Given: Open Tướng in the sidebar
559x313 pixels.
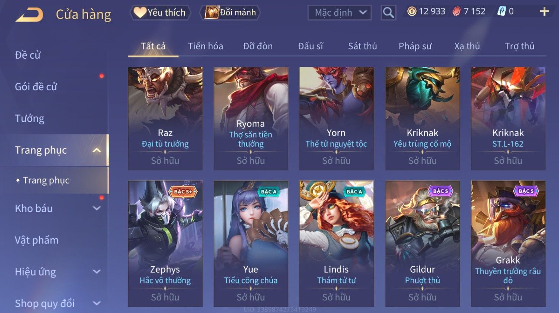Looking at the screenshot, I should [30, 118].
